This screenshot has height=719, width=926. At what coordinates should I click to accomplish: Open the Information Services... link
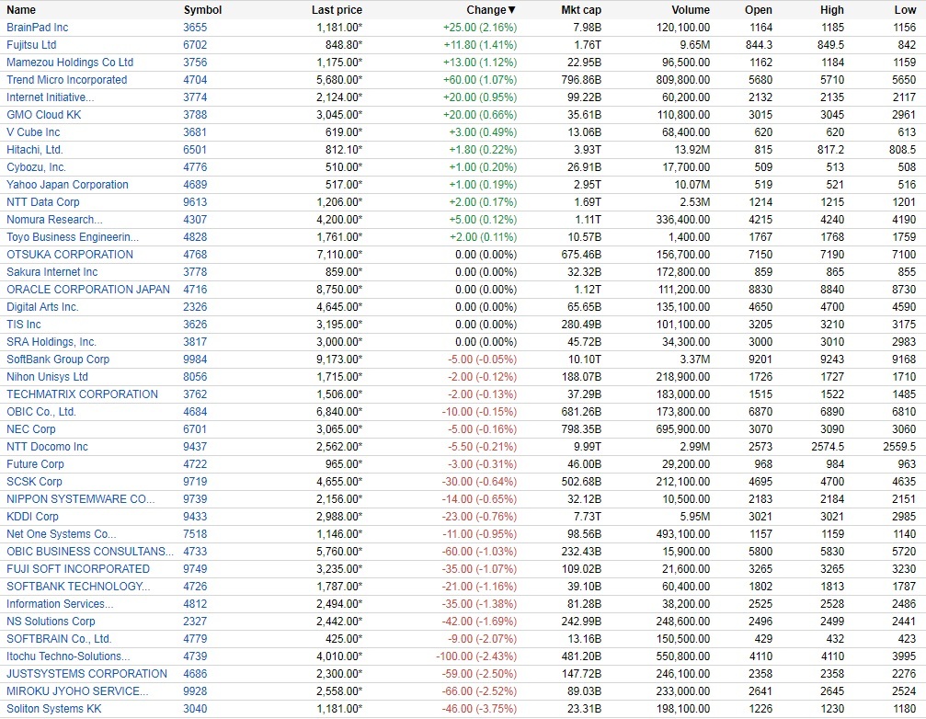[x=60, y=604]
